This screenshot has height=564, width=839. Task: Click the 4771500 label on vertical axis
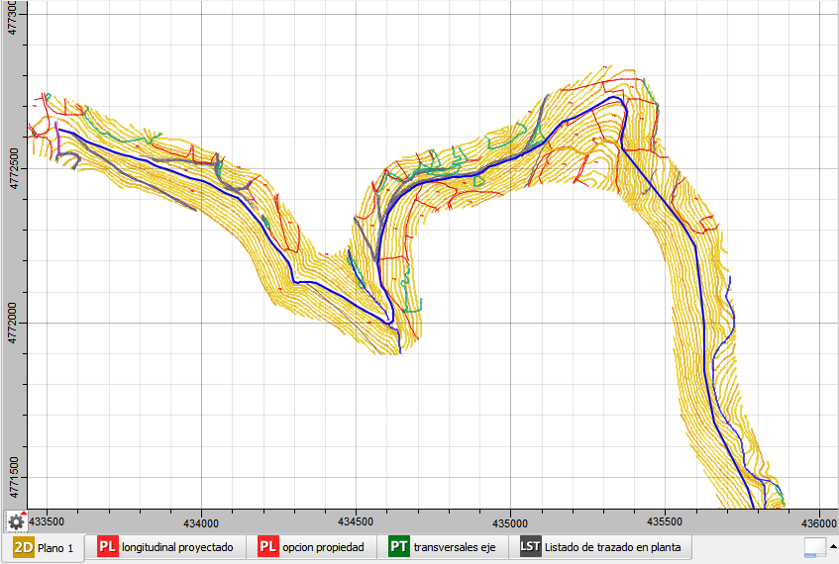point(12,477)
